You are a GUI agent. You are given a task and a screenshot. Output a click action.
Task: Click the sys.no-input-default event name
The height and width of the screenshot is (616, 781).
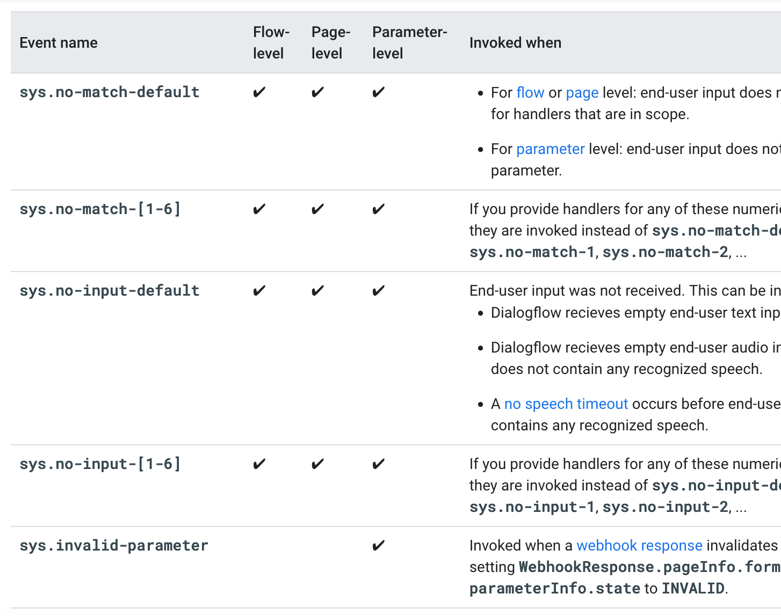coord(110,291)
